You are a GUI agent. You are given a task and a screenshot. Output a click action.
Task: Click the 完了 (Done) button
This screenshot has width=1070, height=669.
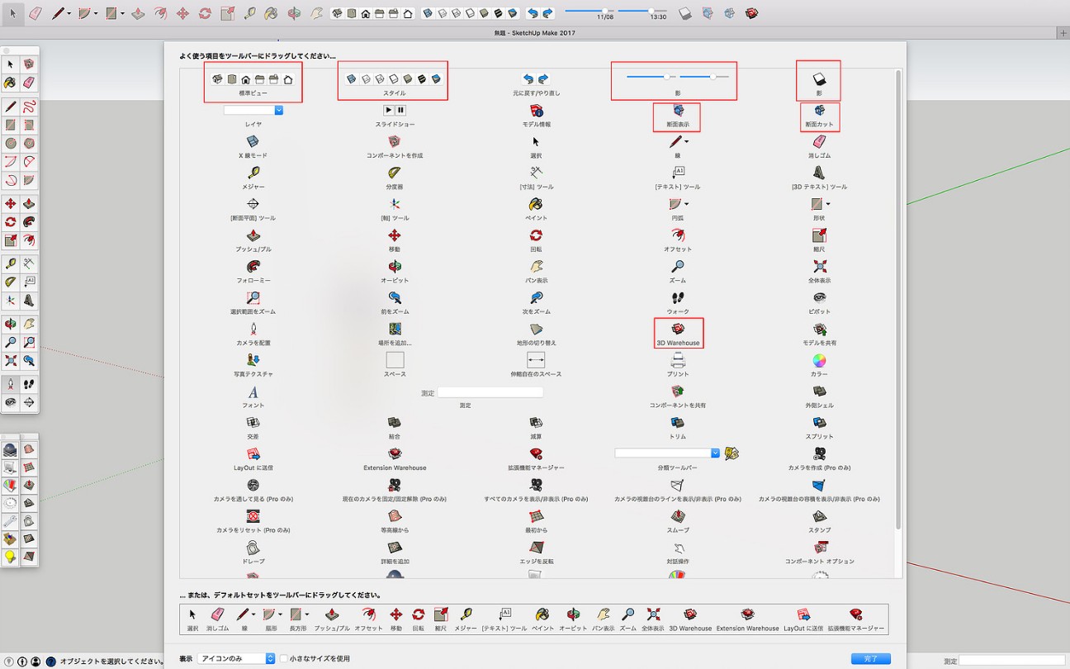(871, 659)
